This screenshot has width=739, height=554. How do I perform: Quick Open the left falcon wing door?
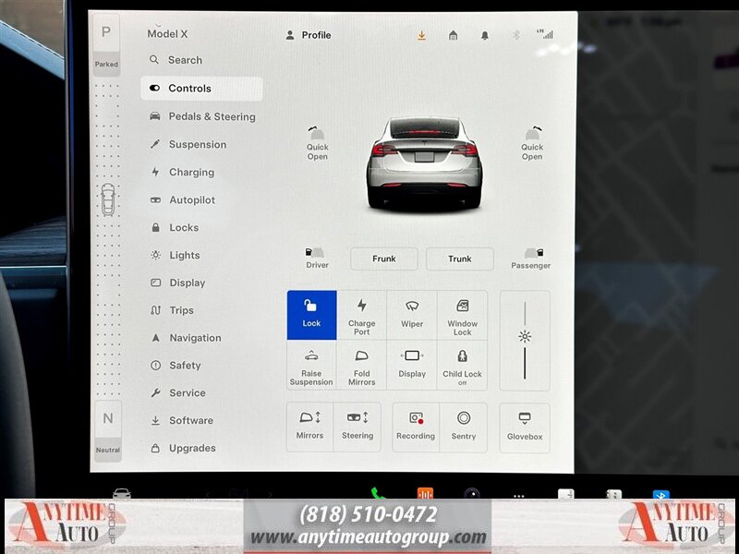317,144
